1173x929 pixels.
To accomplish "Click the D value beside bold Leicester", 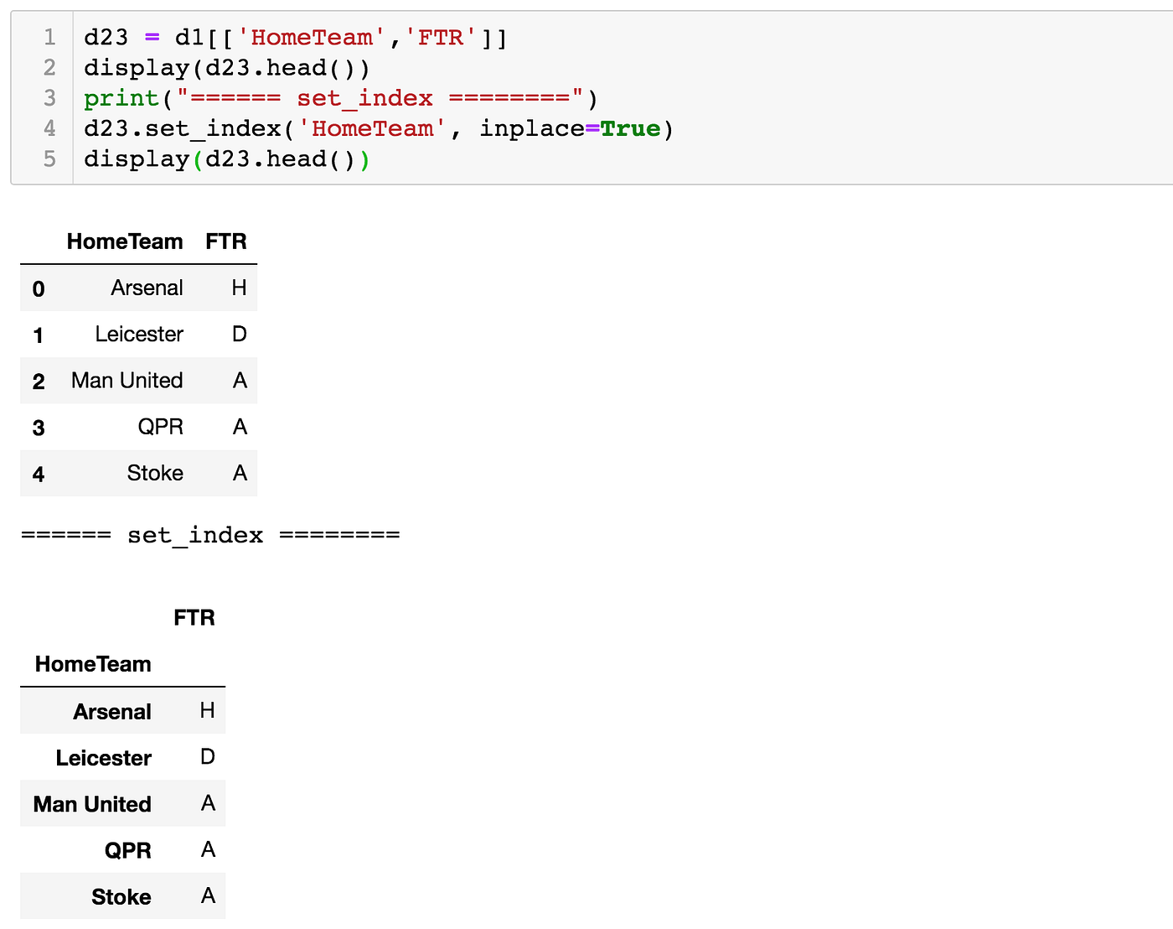I will pyautogui.click(x=208, y=756).
